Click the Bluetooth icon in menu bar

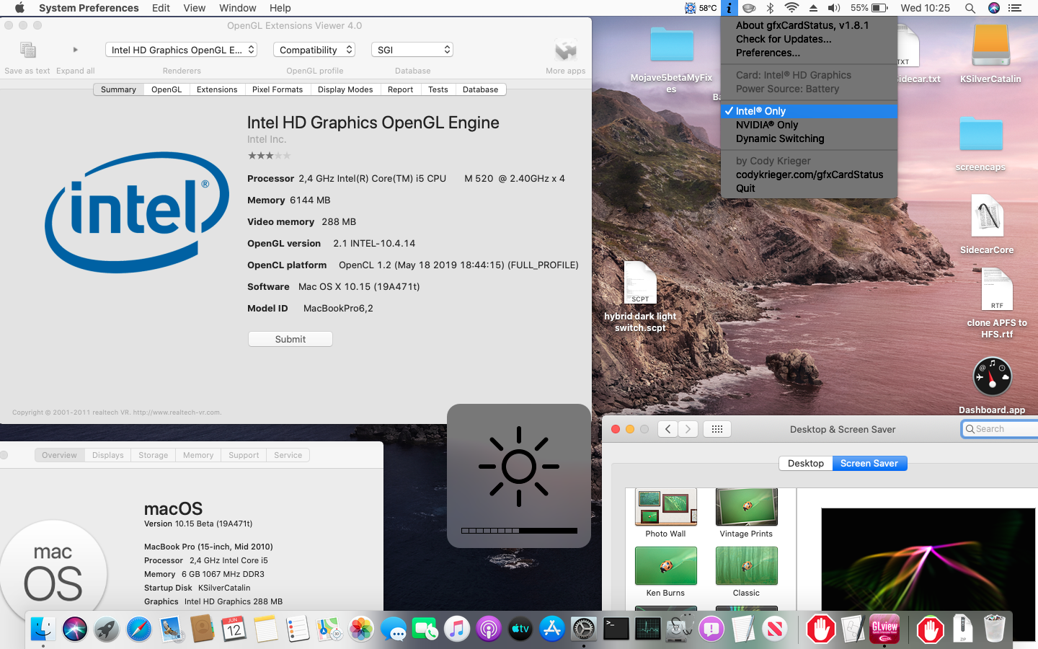click(770, 8)
